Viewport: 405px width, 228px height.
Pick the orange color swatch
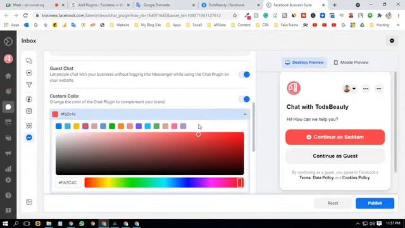[x=121, y=126]
